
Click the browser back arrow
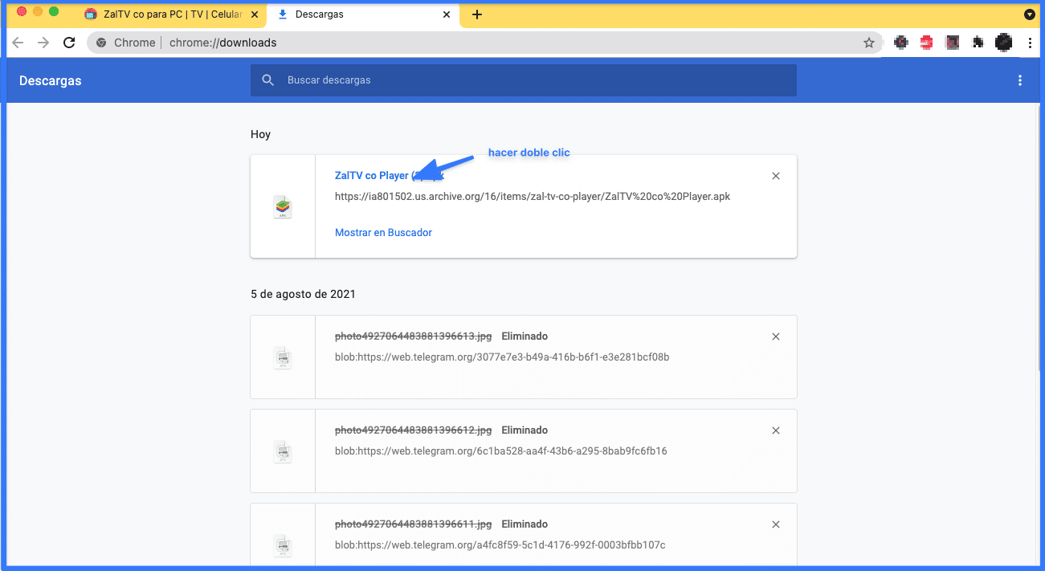click(18, 43)
